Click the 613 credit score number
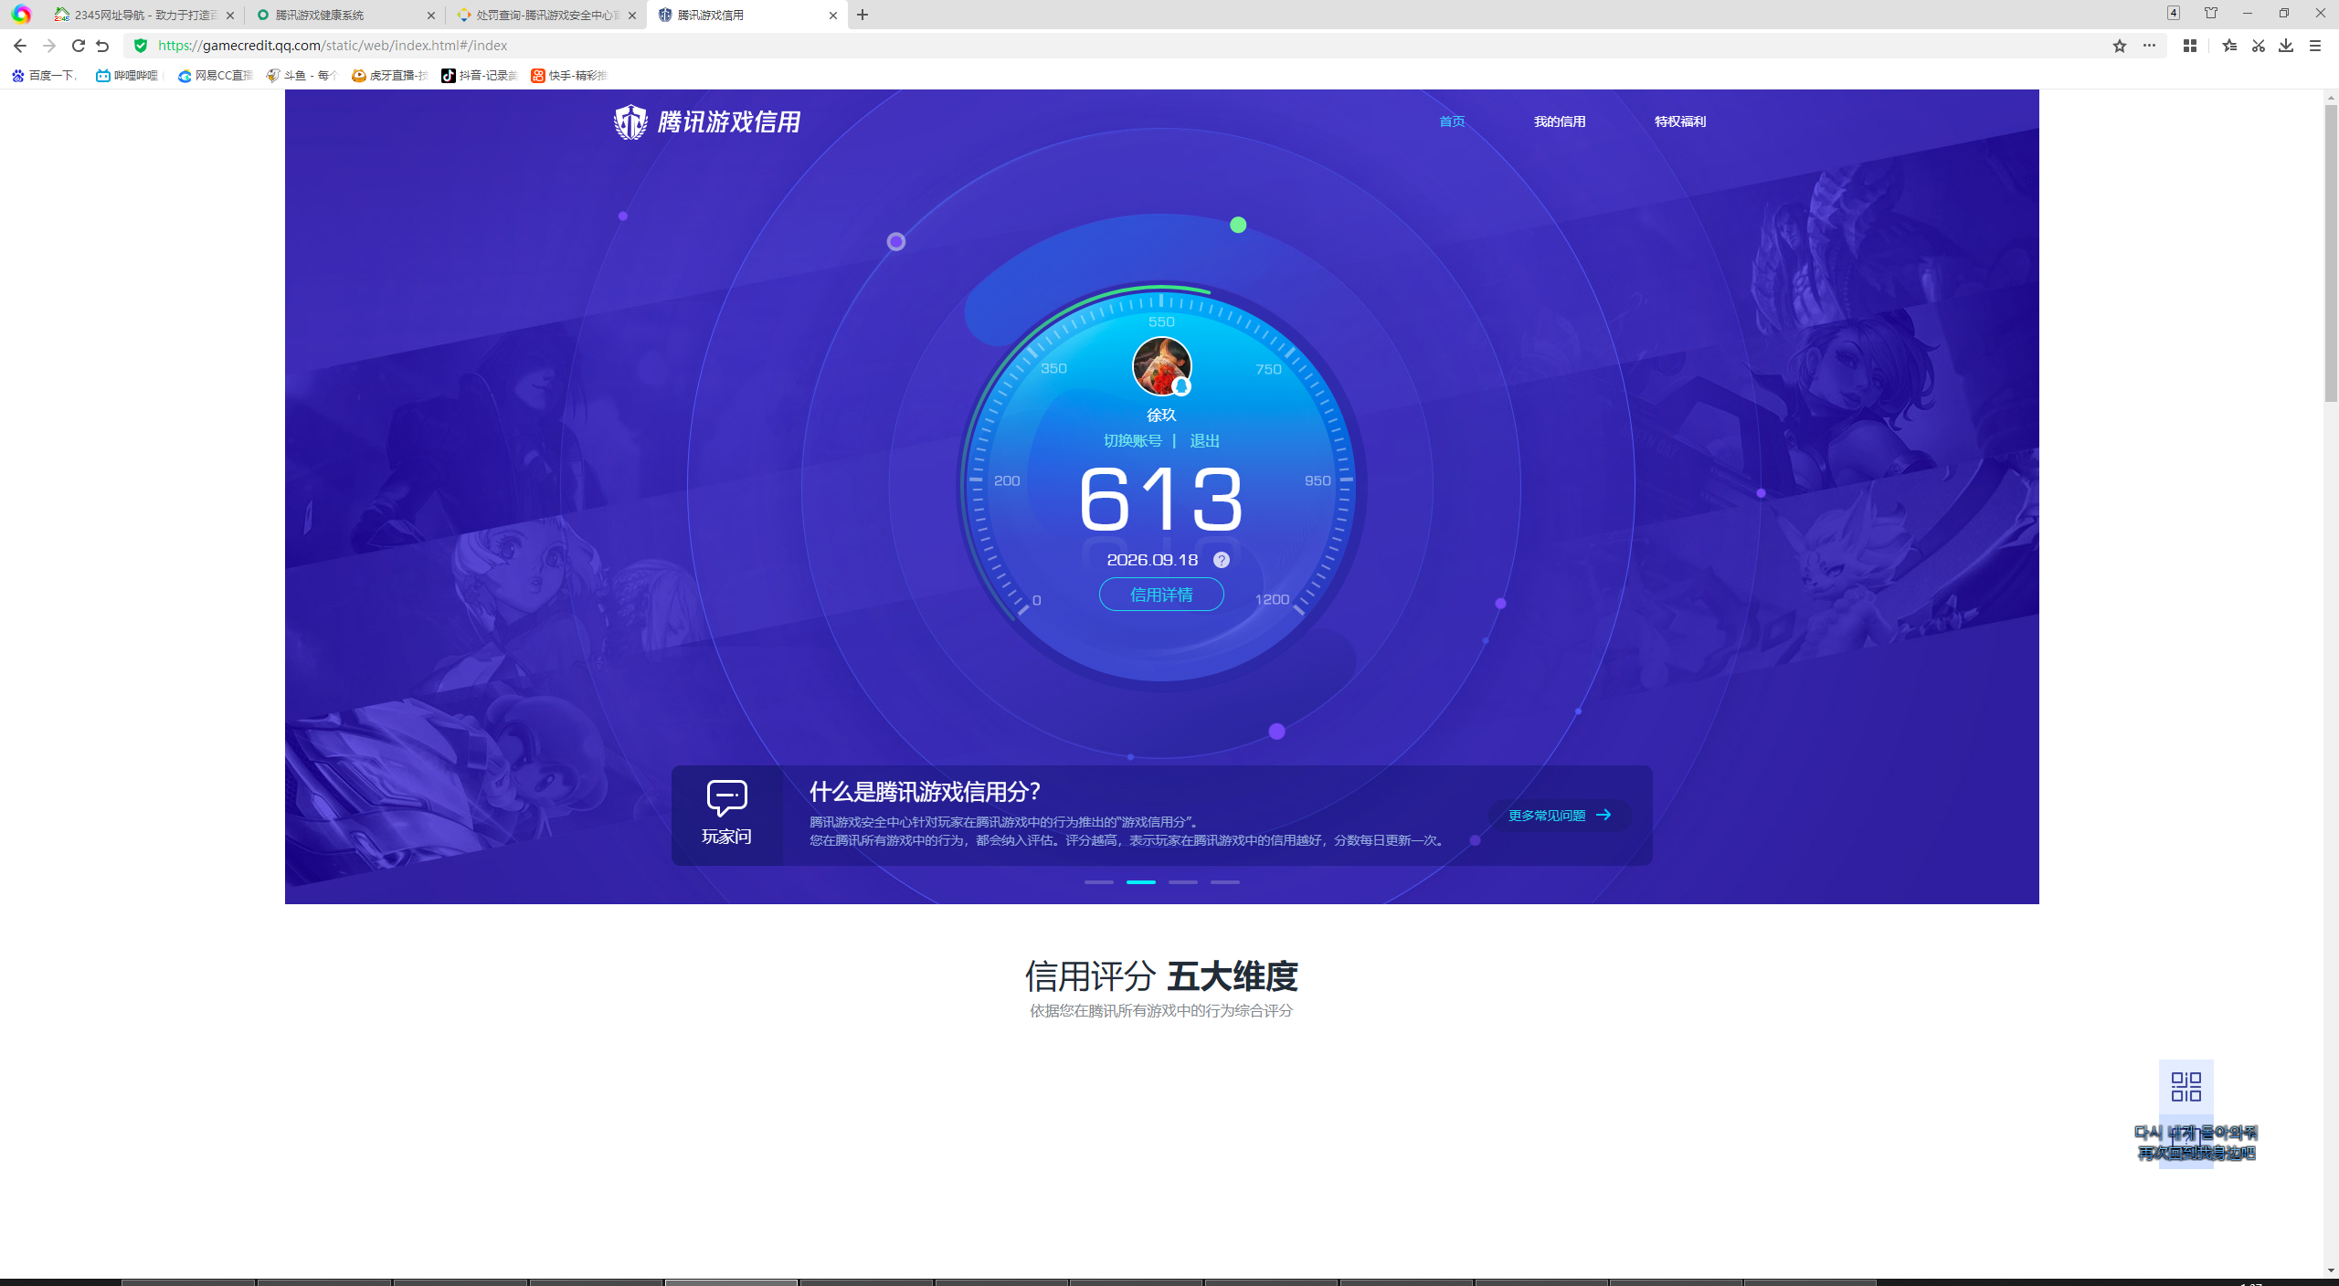2339x1286 pixels. [1161, 499]
